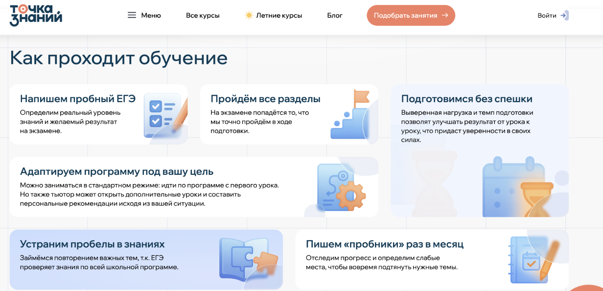Click the checklist and pencil illustration icon
The width and height of the screenshot is (603, 291).
[165, 116]
